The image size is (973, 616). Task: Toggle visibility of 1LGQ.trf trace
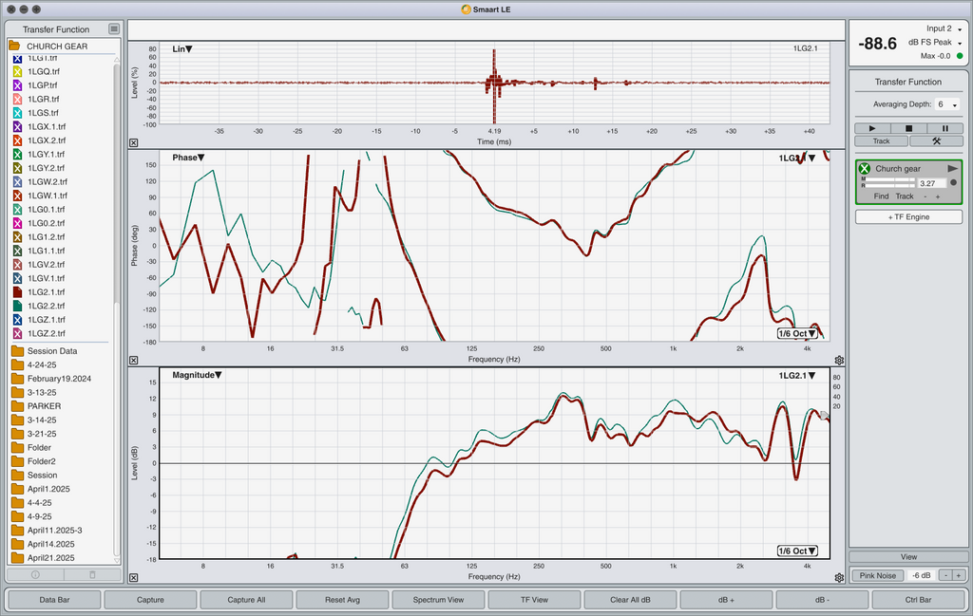click(x=17, y=71)
